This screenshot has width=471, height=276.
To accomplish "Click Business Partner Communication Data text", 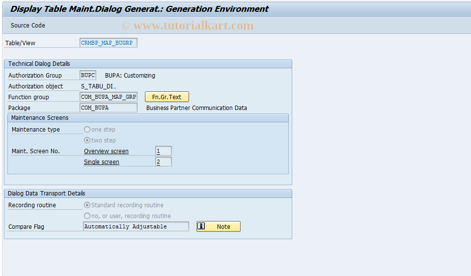I will [196, 108].
